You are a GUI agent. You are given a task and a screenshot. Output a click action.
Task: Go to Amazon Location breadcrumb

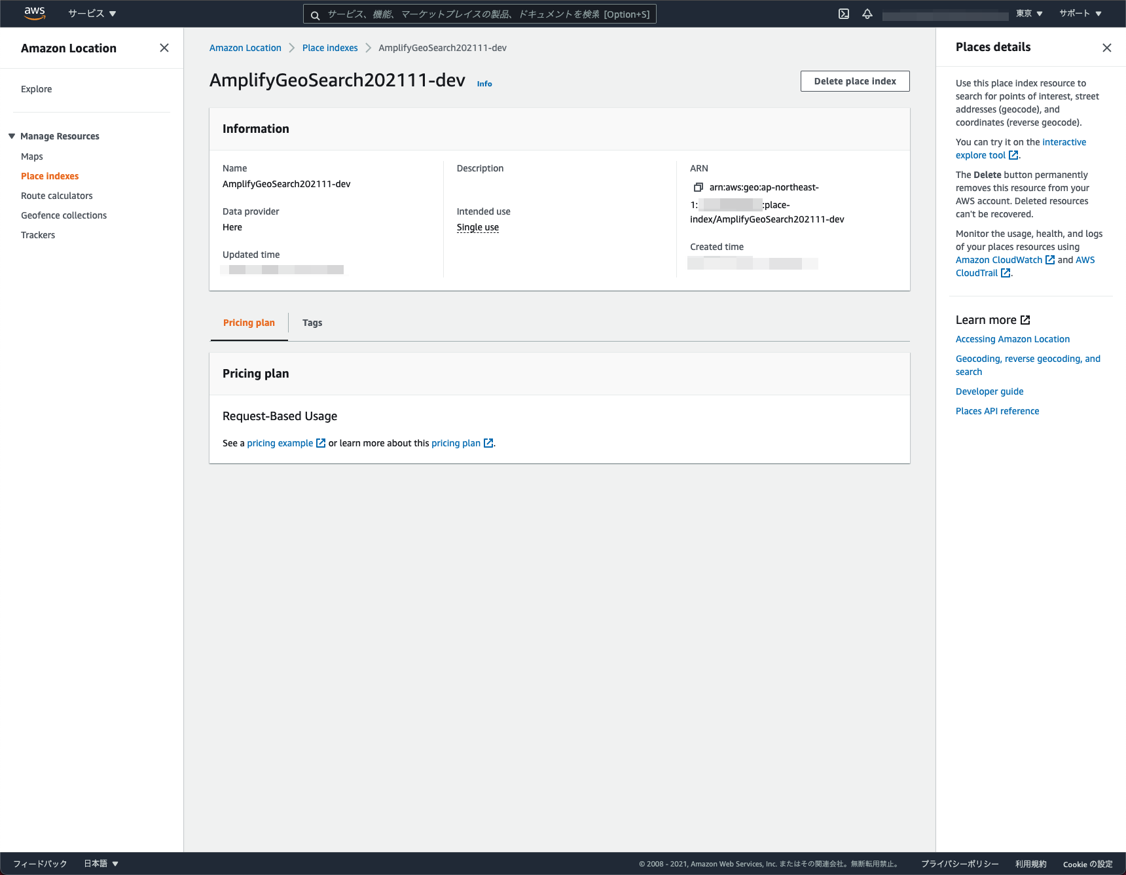(245, 48)
